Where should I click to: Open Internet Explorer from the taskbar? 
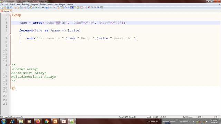tap(12, 121)
